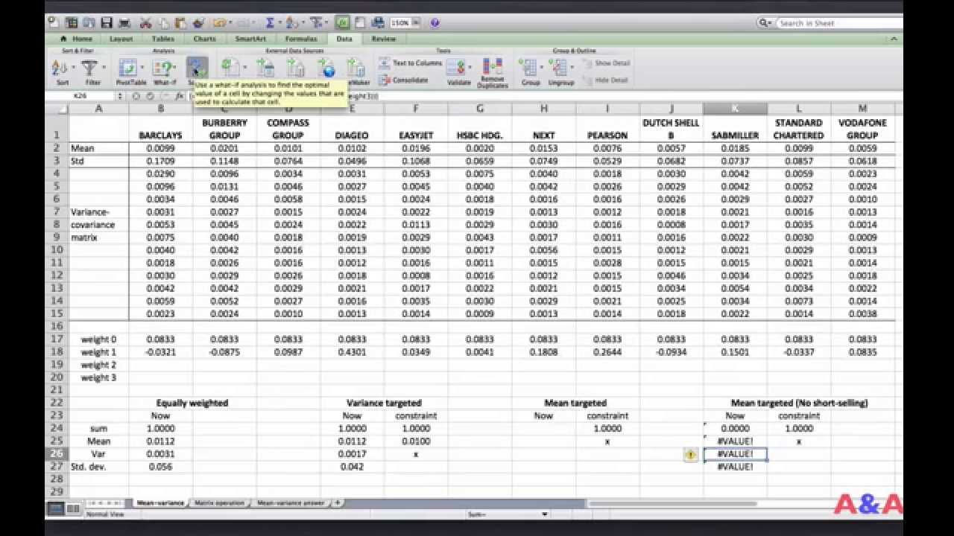Switch to Page Layout view button
The image size is (954, 536).
[x=73, y=508]
